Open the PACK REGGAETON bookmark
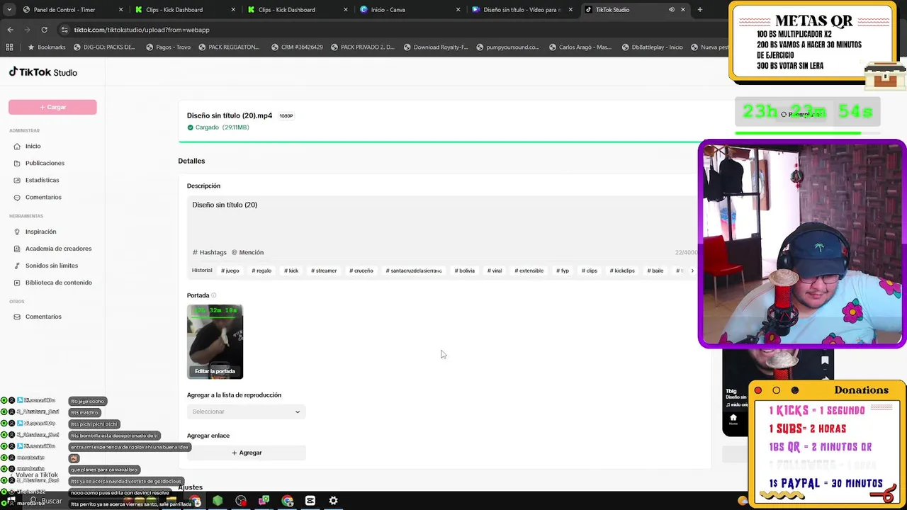Image resolution: width=907 pixels, height=510 pixels. (x=229, y=47)
